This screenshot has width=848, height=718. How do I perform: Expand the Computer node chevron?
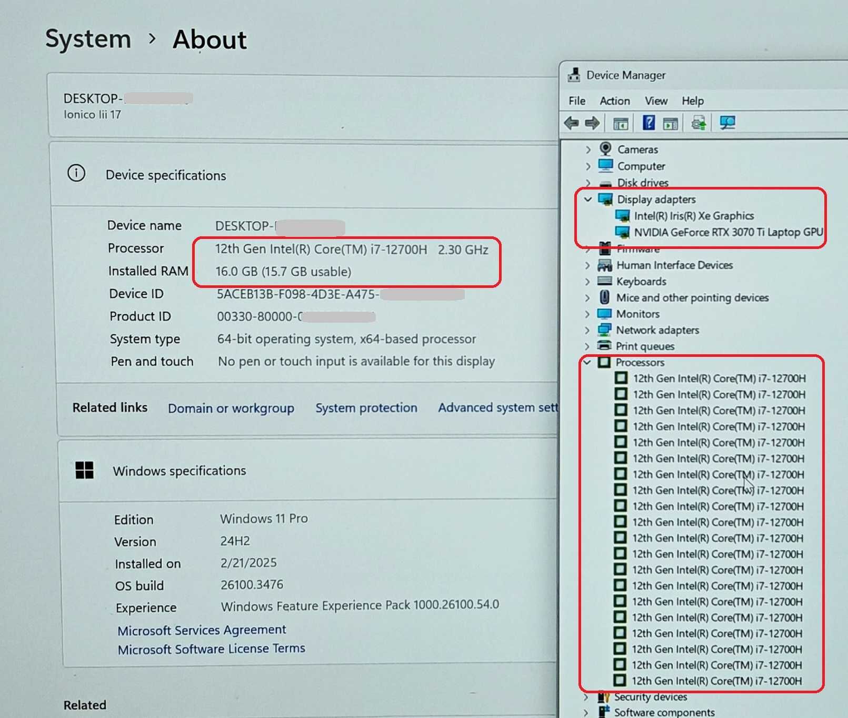(588, 166)
